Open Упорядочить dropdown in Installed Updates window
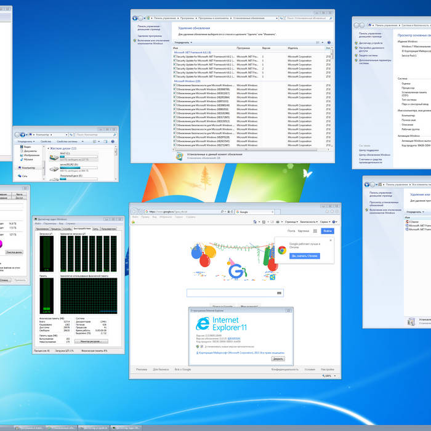 (183, 42)
